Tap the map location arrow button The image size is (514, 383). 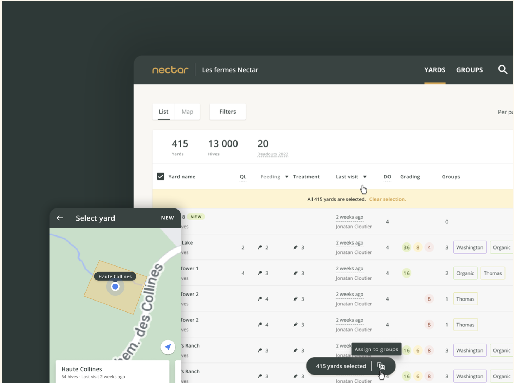pos(168,347)
